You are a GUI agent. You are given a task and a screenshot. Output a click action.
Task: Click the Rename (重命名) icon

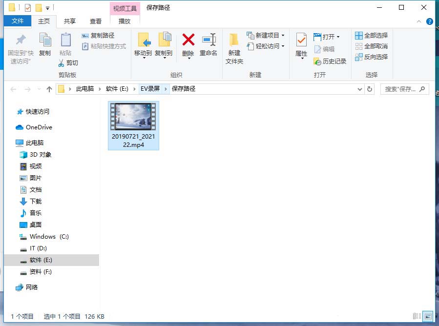[209, 40]
